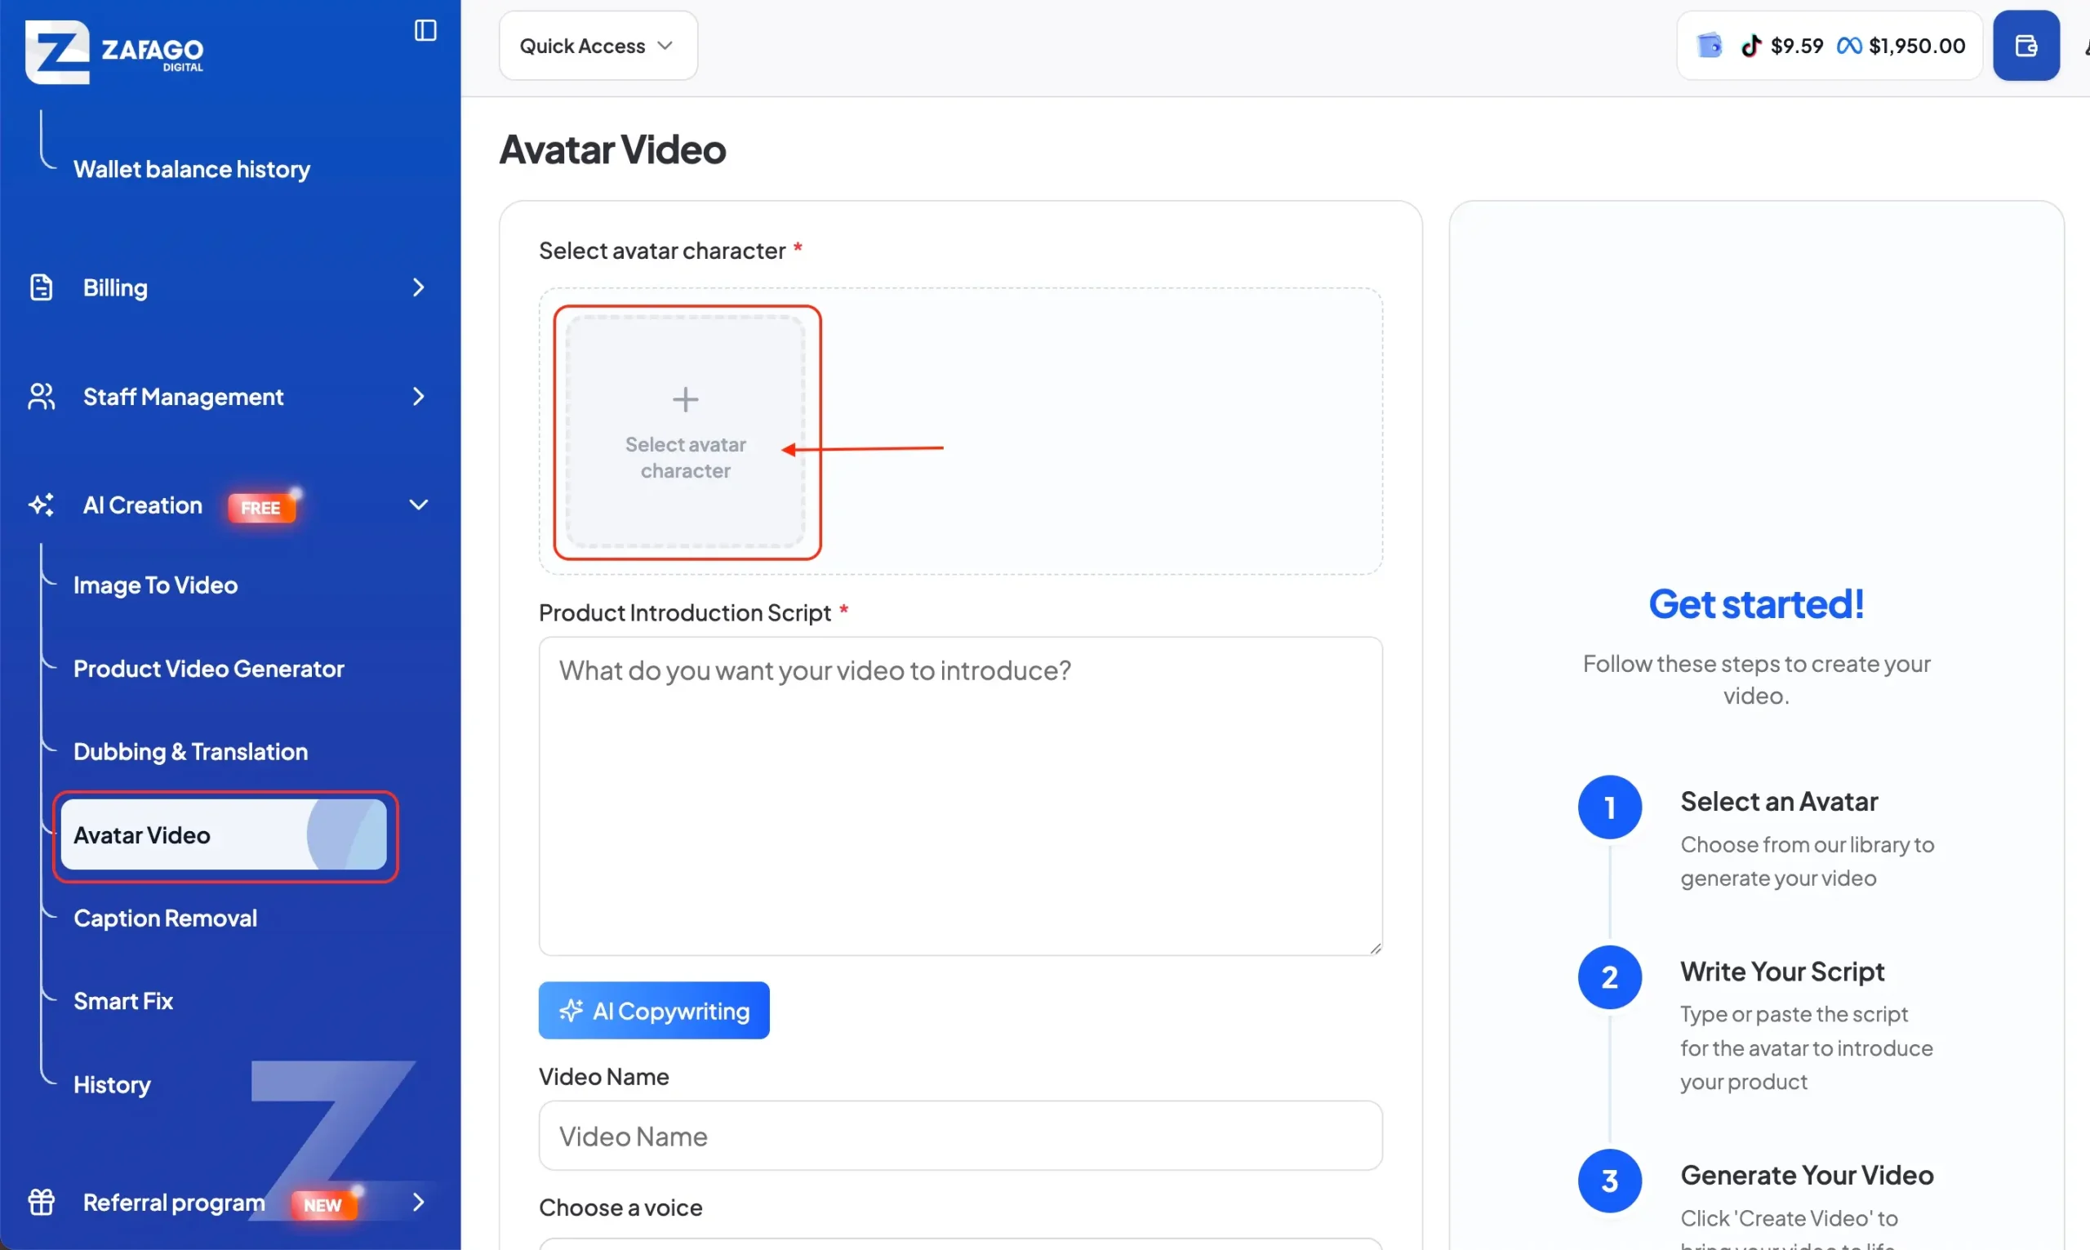Open the wallet button in top bar
The height and width of the screenshot is (1250, 2090).
[2026, 46]
